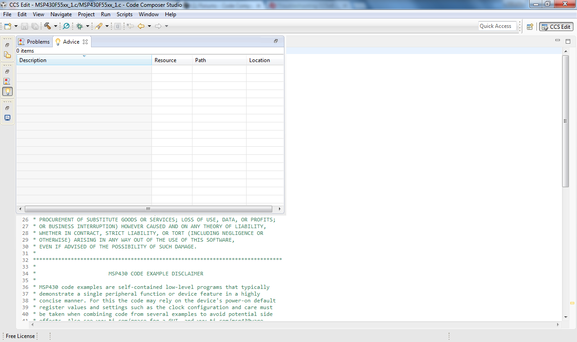Click the Free License status bar text

point(20,336)
